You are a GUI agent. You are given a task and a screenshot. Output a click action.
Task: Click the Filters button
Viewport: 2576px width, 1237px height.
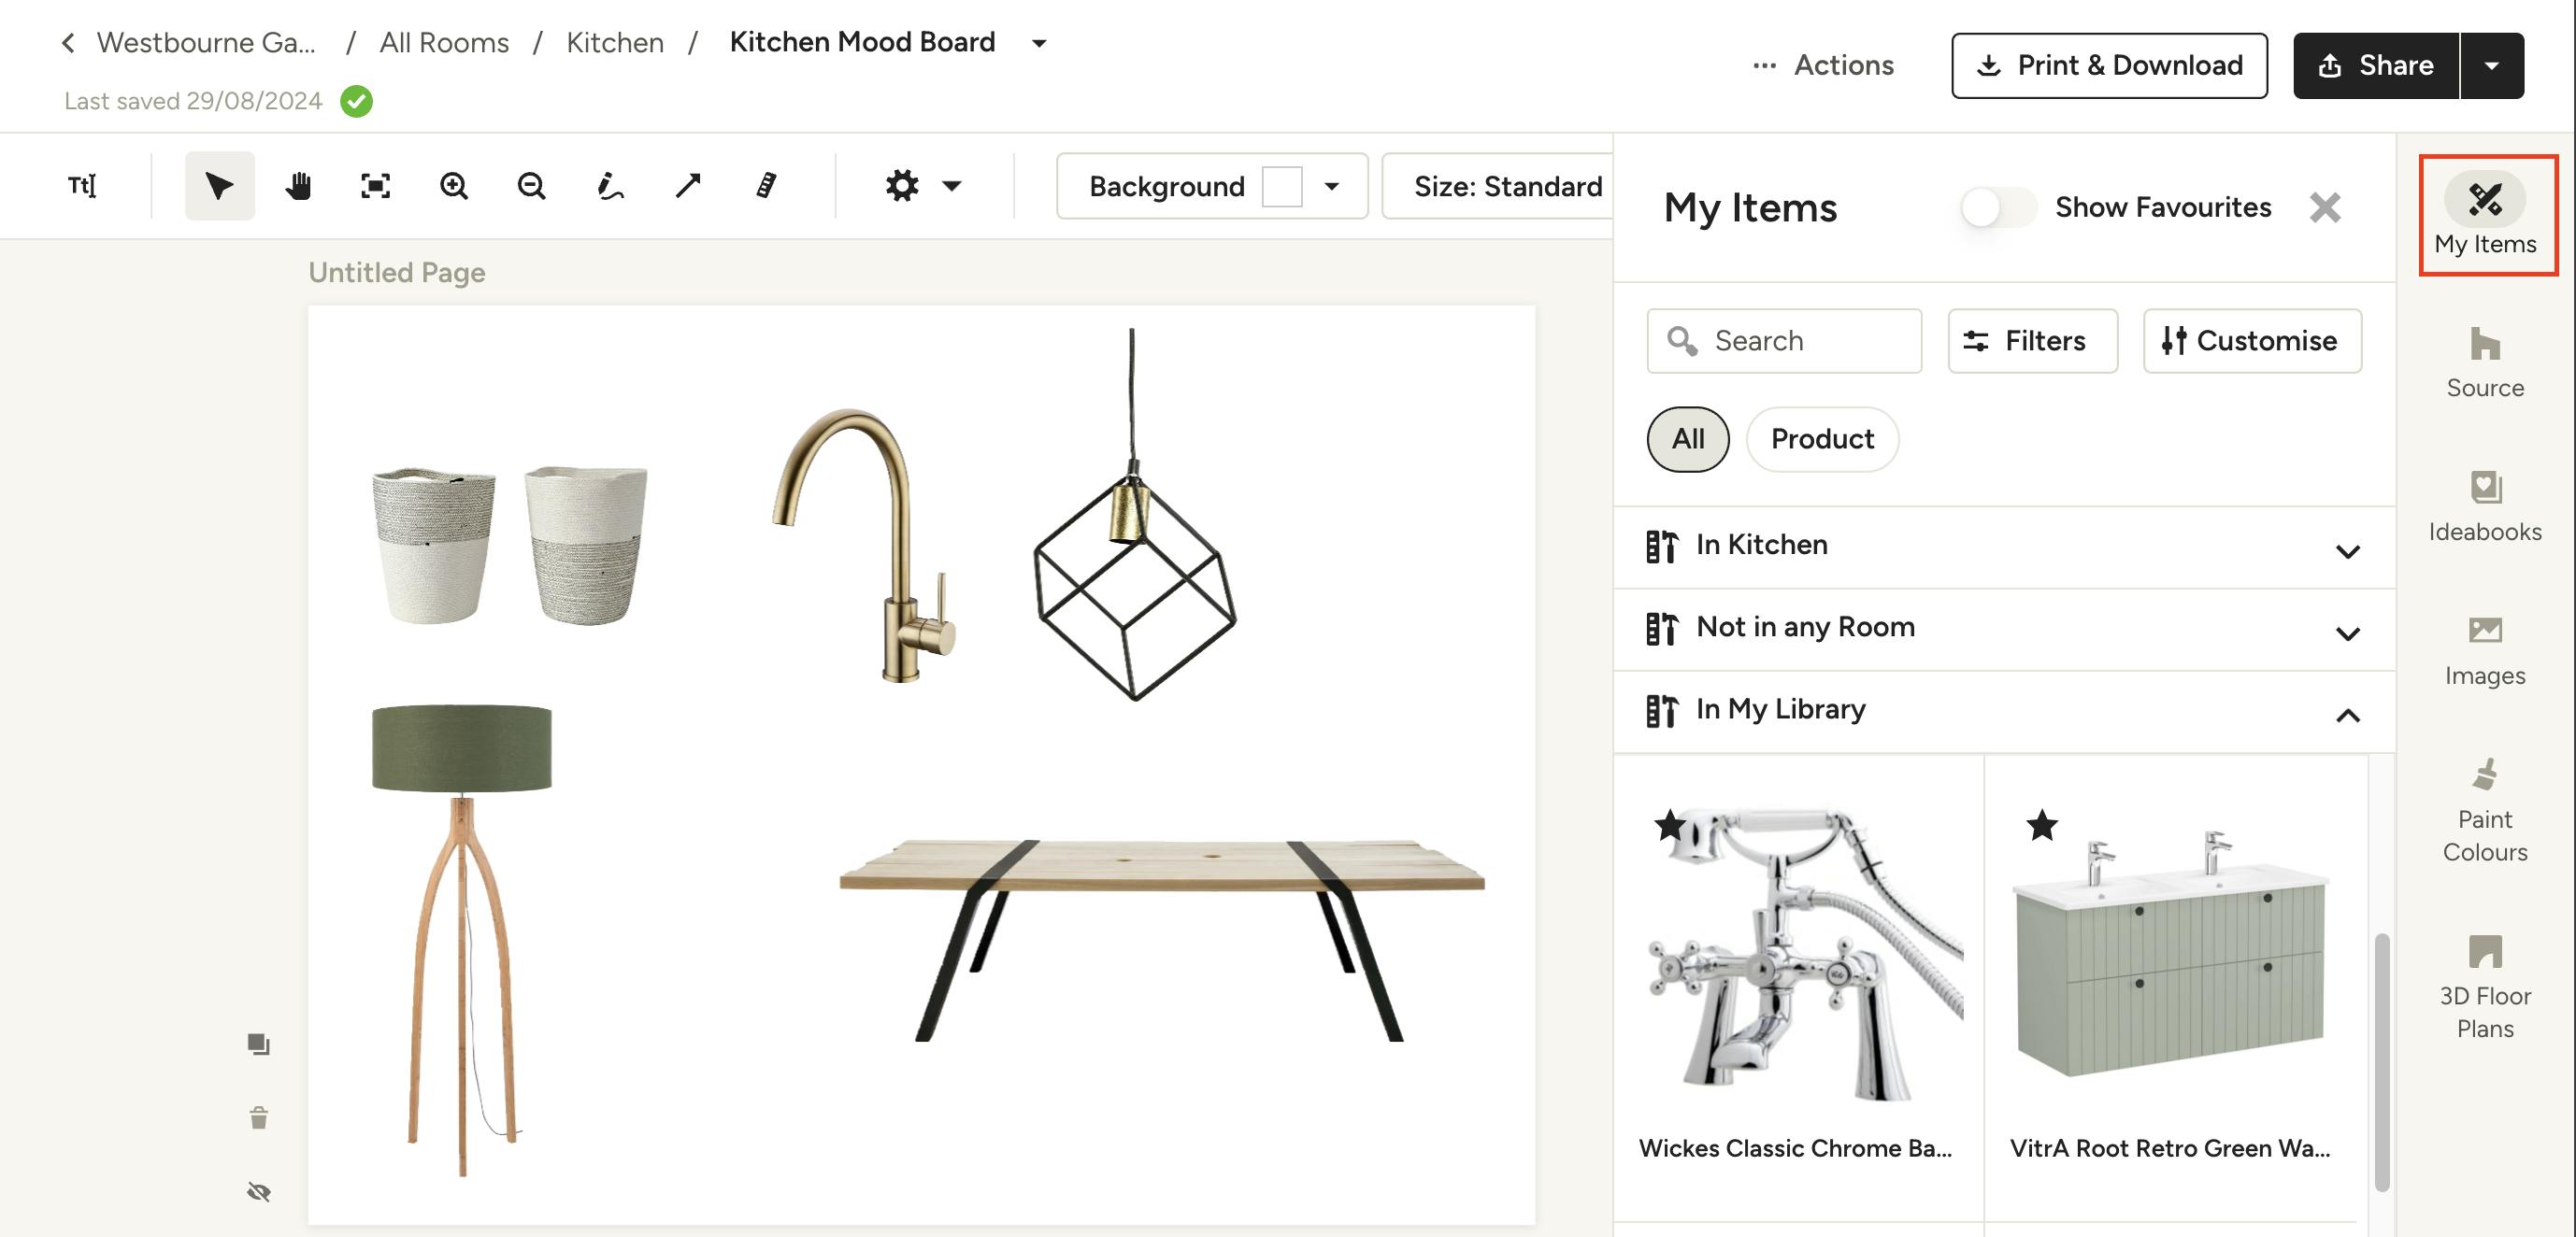coord(2031,341)
